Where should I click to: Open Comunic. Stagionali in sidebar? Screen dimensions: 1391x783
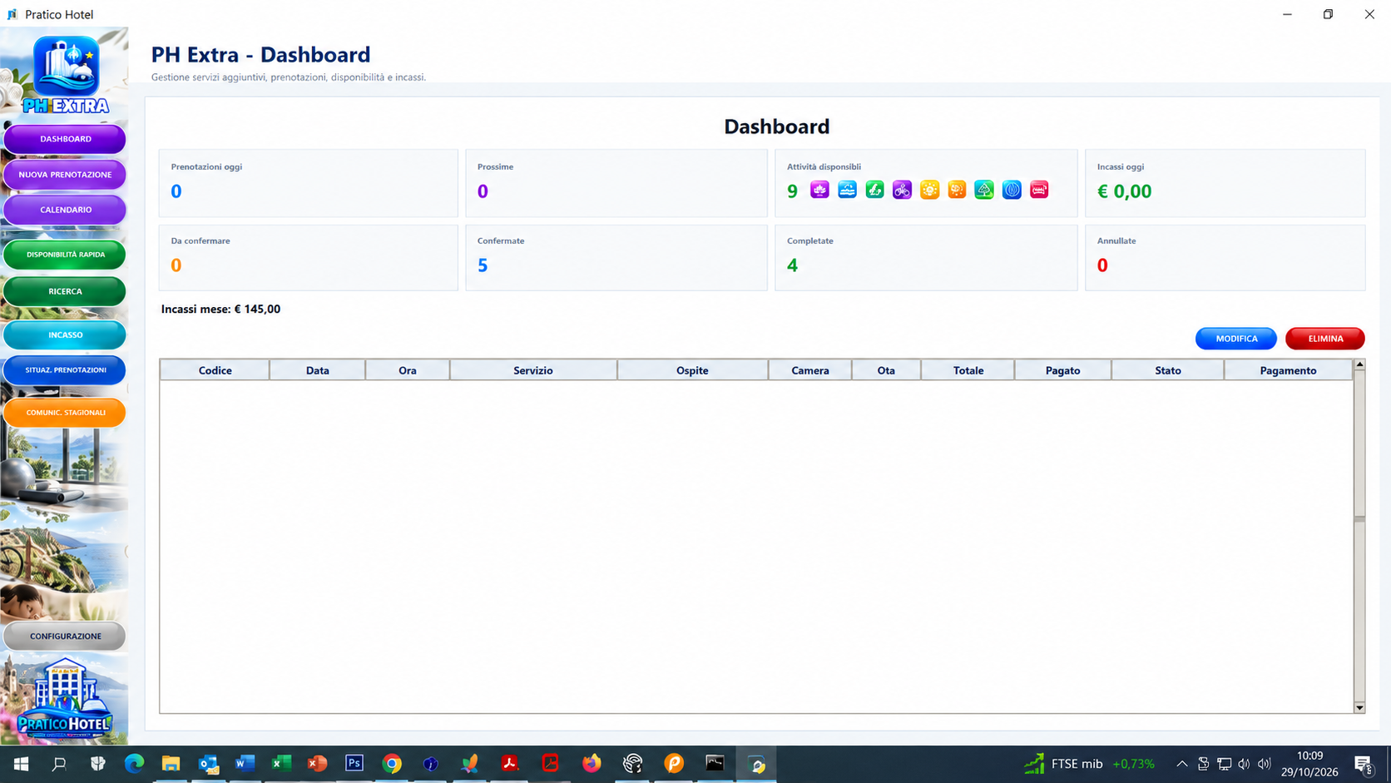point(65,412)
